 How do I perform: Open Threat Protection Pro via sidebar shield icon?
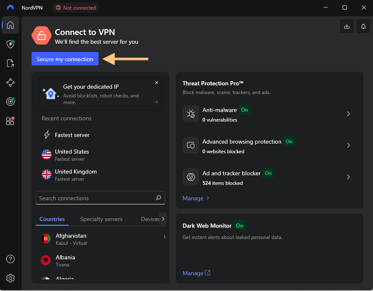coord(10,44)
